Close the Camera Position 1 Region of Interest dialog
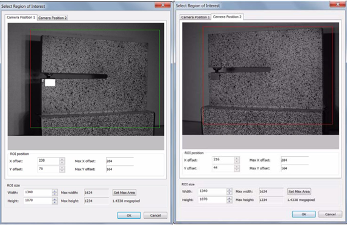The height and width of the screenshot is (226, 347). tap(163, 5)
